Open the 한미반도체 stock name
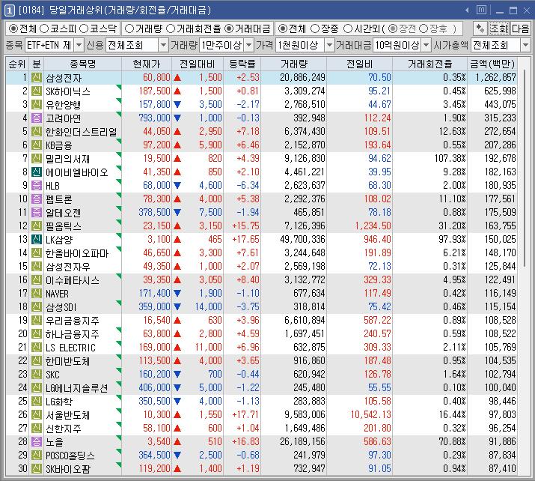 [67, 361]
